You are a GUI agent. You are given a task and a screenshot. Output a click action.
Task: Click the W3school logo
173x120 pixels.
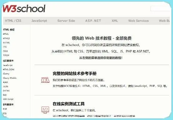[24, 8]
